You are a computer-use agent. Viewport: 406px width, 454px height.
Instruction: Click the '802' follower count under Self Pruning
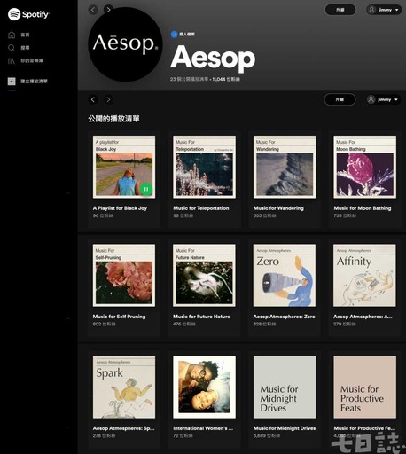click(x=97, y=324)
